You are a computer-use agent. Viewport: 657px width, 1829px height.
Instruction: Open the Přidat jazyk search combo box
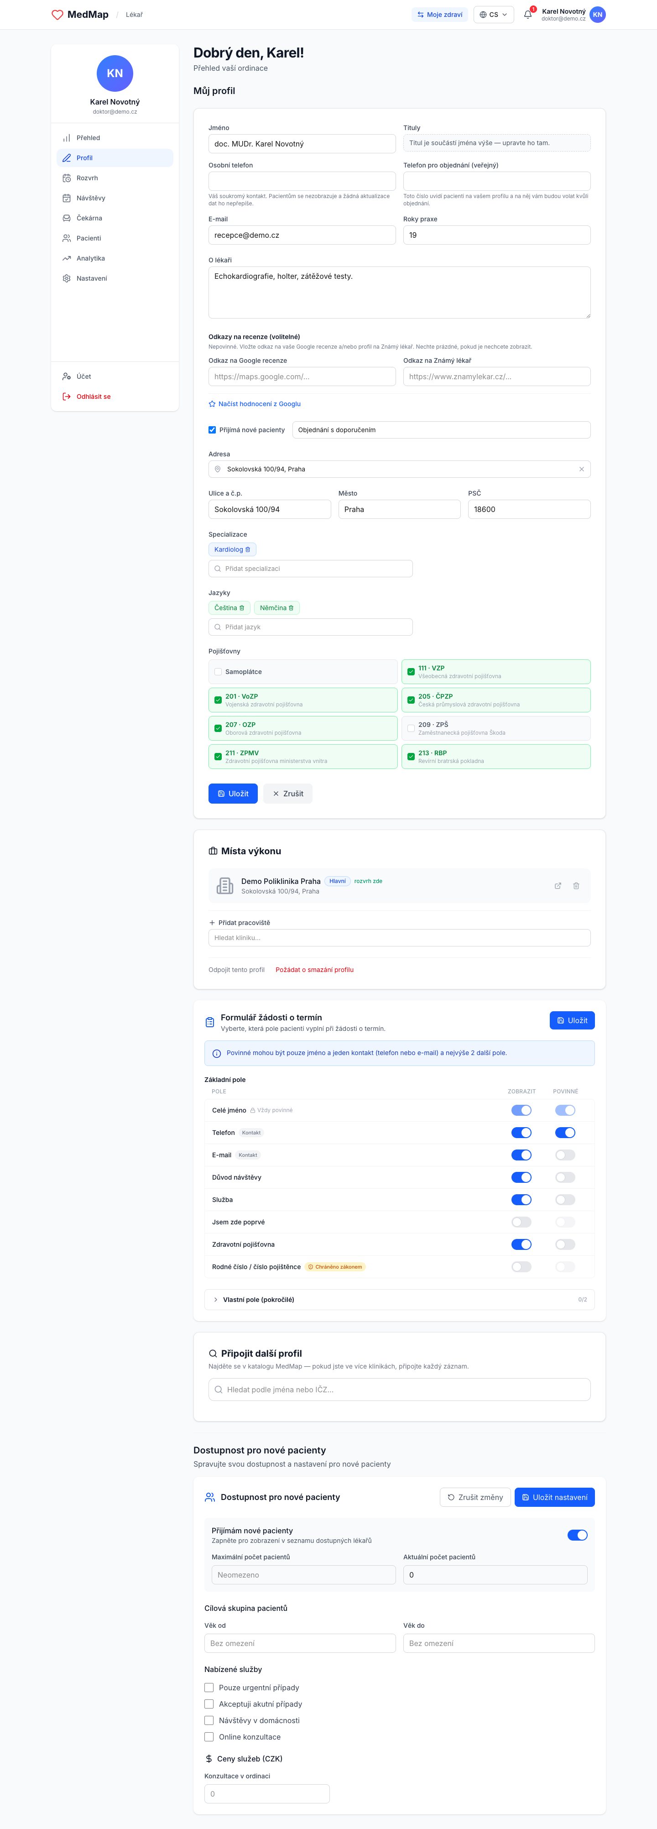pos(311,627)
